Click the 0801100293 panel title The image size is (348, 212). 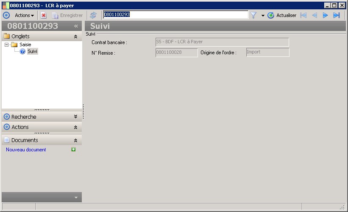pos(33,26)
